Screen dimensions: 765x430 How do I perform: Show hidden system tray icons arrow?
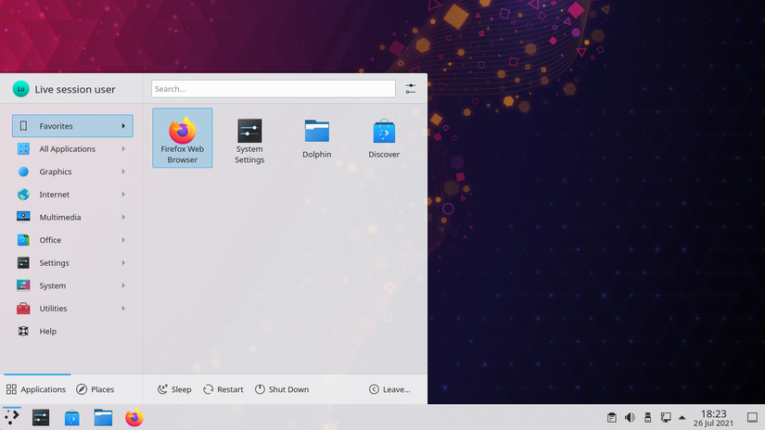coord(683,418)
